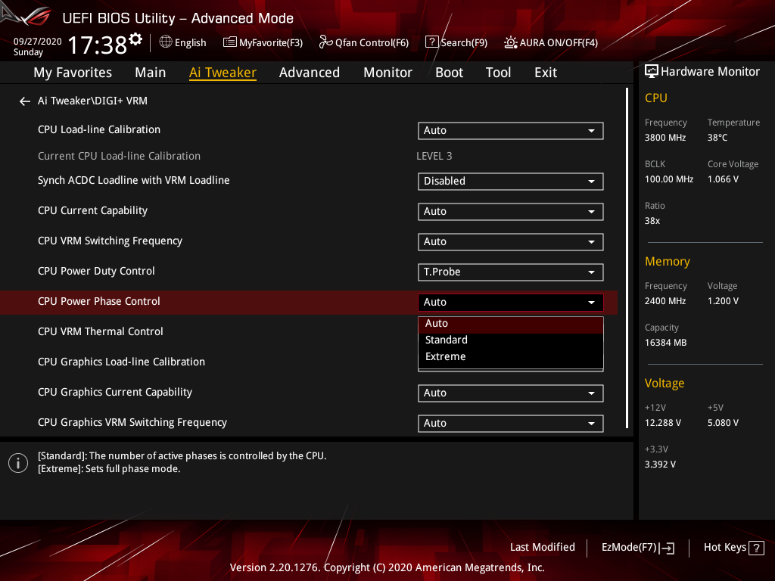Open the Synch ACDC Loadline dropdown
The width and height of the screenshot is (775, 581).
pos(510,182)
